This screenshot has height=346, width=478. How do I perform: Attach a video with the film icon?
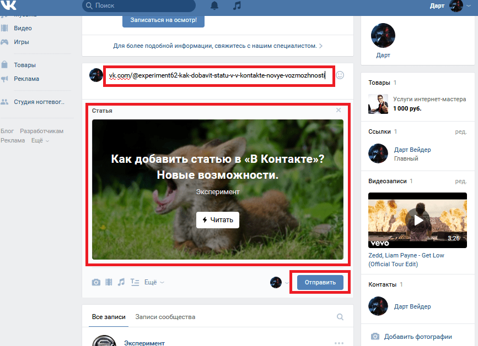(x=109, y=282)
